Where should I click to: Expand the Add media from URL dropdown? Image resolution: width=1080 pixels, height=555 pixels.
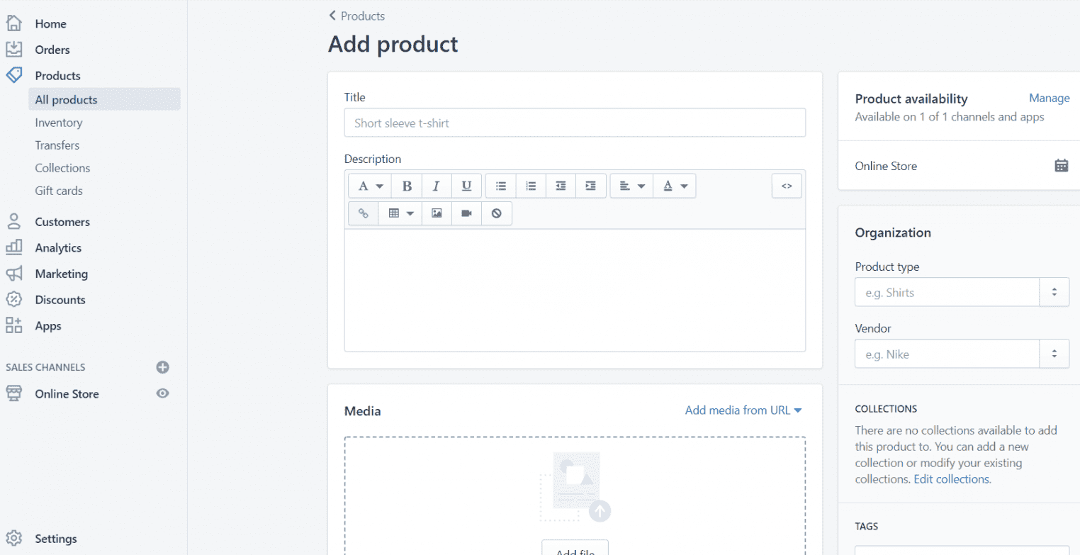[743, 410]
